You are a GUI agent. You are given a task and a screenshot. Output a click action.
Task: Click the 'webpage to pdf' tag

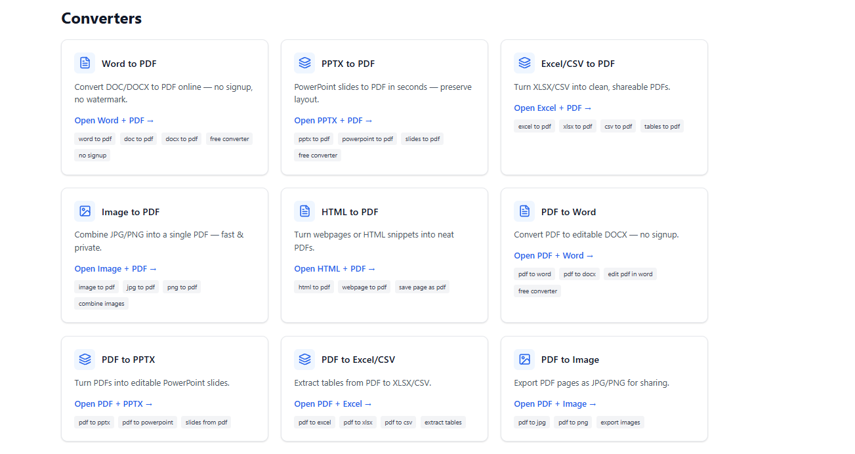click(364, 287)
